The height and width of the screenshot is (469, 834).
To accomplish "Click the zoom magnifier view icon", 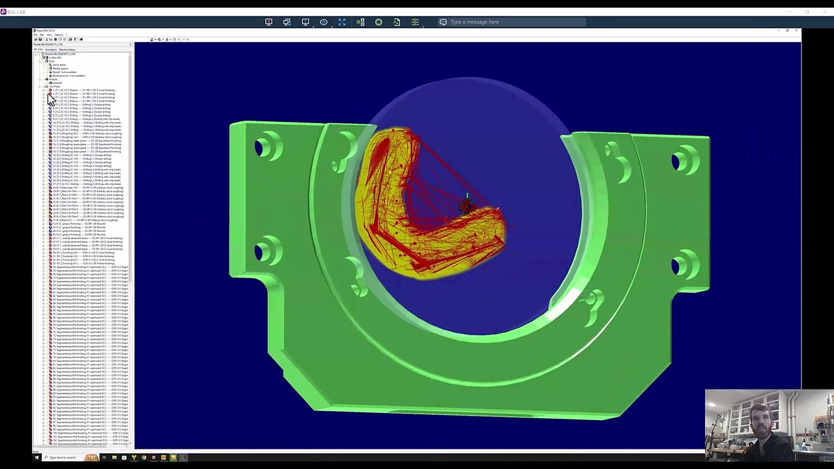I will click(159, 39).
